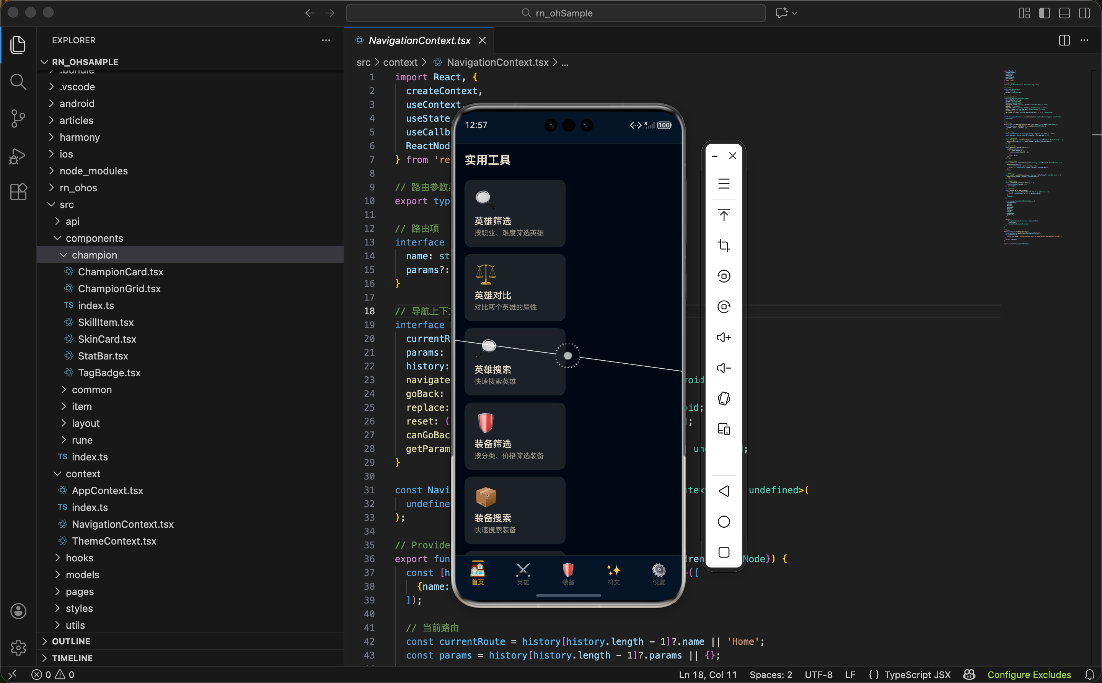Click the Configure Excludes status item
The height and width of the screenshot is (683, 1102).
(1029, 675)
